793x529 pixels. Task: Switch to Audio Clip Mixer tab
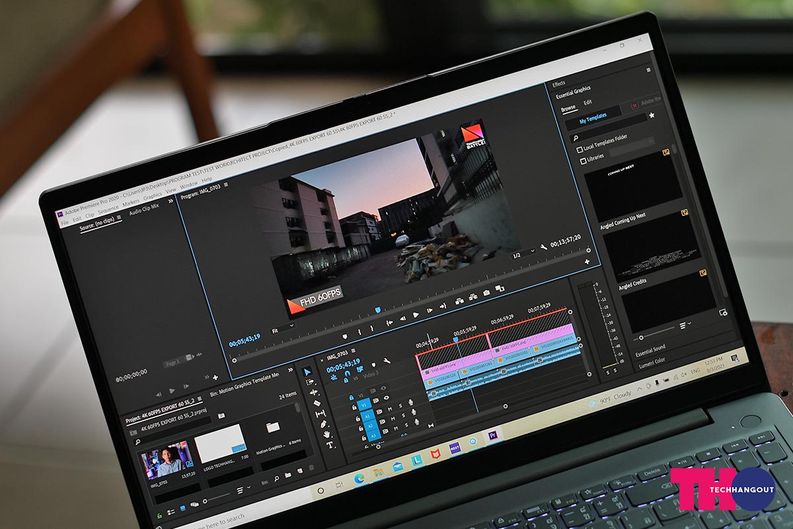pos(144,209)
